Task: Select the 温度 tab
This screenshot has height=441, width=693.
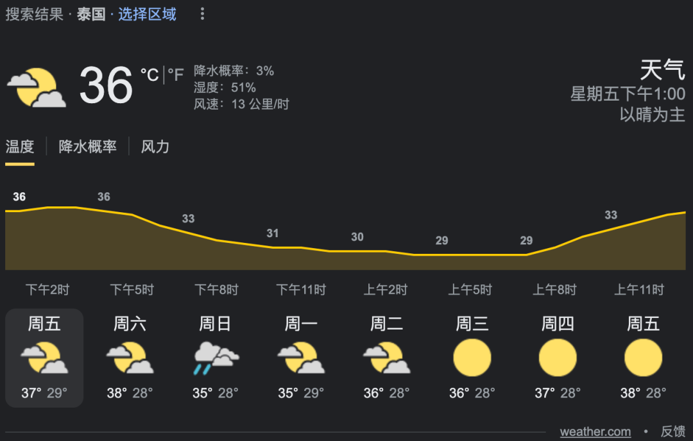Action: tap(20, 147)
